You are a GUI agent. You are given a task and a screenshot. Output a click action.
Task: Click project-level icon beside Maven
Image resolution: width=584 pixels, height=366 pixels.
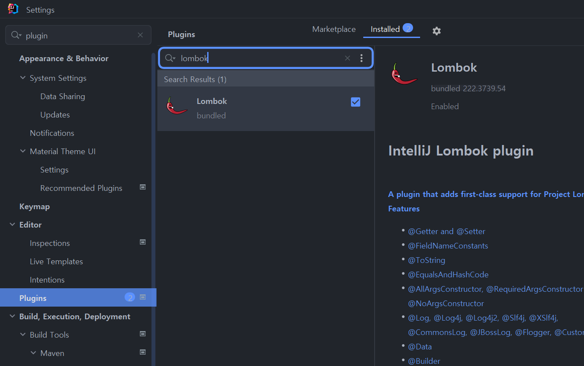(143, 352)
